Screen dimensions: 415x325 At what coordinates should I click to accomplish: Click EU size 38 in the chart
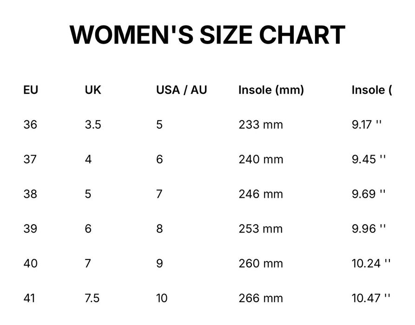(30, 194)
